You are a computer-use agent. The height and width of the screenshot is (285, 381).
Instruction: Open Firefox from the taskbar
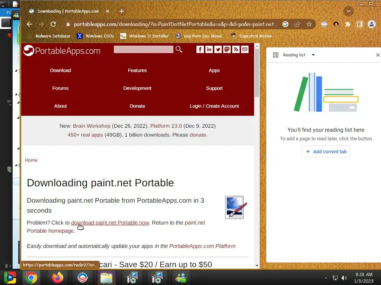[x=57, y=278]
